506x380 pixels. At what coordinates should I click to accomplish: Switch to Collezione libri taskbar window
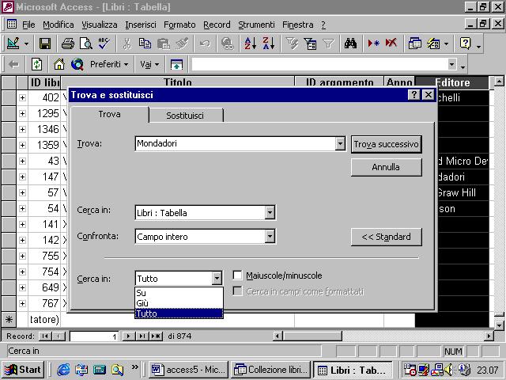tap(270, 370)
